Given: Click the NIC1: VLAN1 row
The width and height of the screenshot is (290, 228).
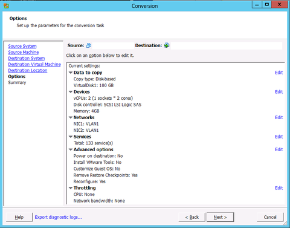Looking at the screenshot, I should pyautogui.click(x=86, y=124).
